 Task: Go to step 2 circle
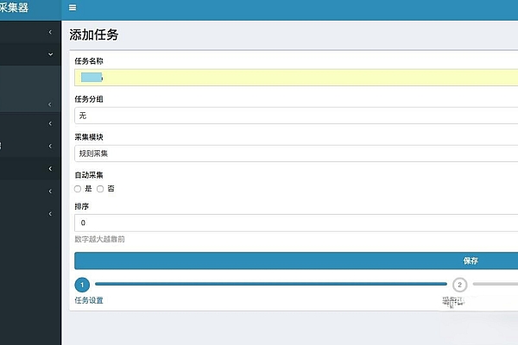[459, 285]
